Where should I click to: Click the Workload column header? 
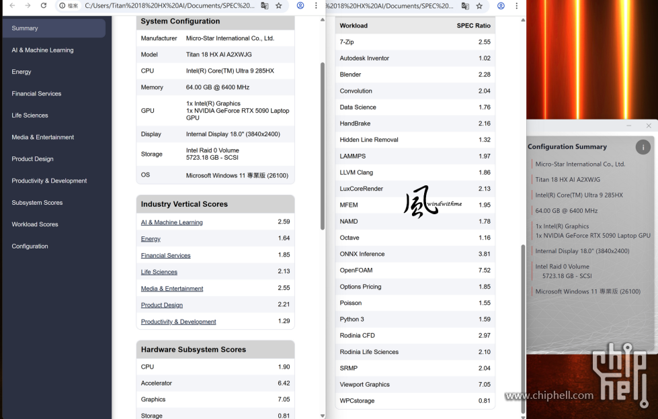point(354,26)
